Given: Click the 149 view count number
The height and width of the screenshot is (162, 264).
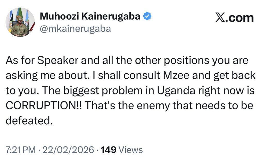Looking at the screenshot, I should pyautogui.click(x=108, y=150).
